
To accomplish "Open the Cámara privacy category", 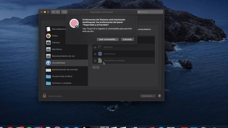I will 67,43.
